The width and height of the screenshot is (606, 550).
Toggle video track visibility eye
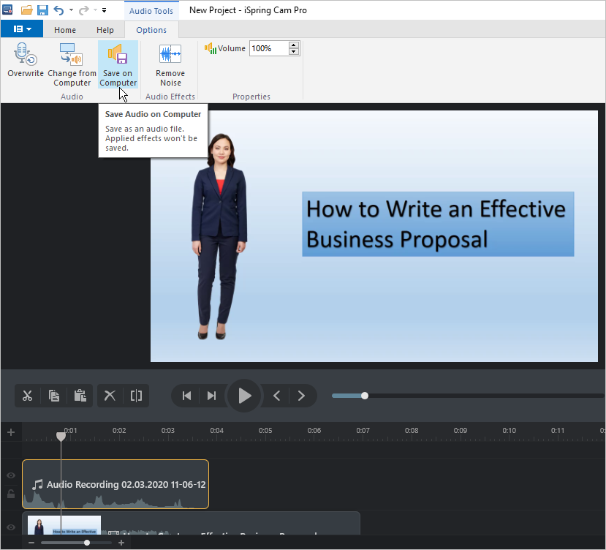point(11,527)
